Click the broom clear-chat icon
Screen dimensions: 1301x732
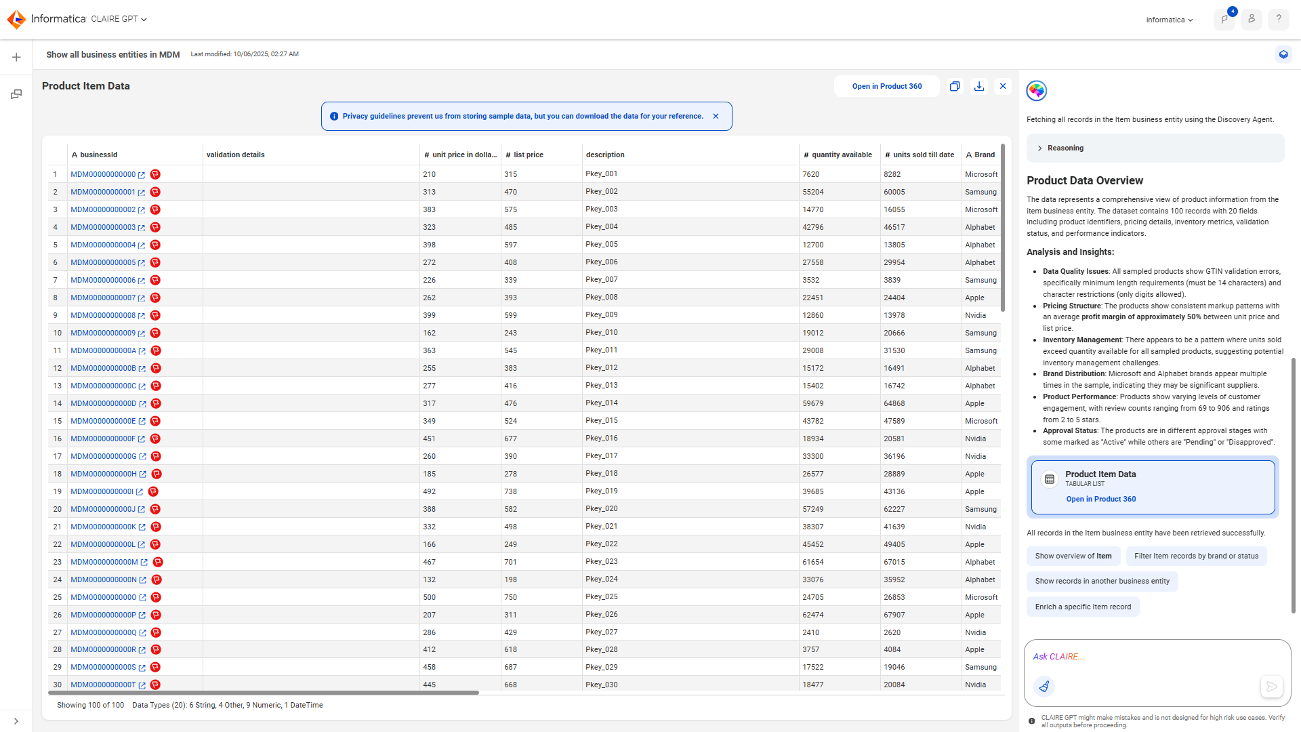(x=1044, y=687)
